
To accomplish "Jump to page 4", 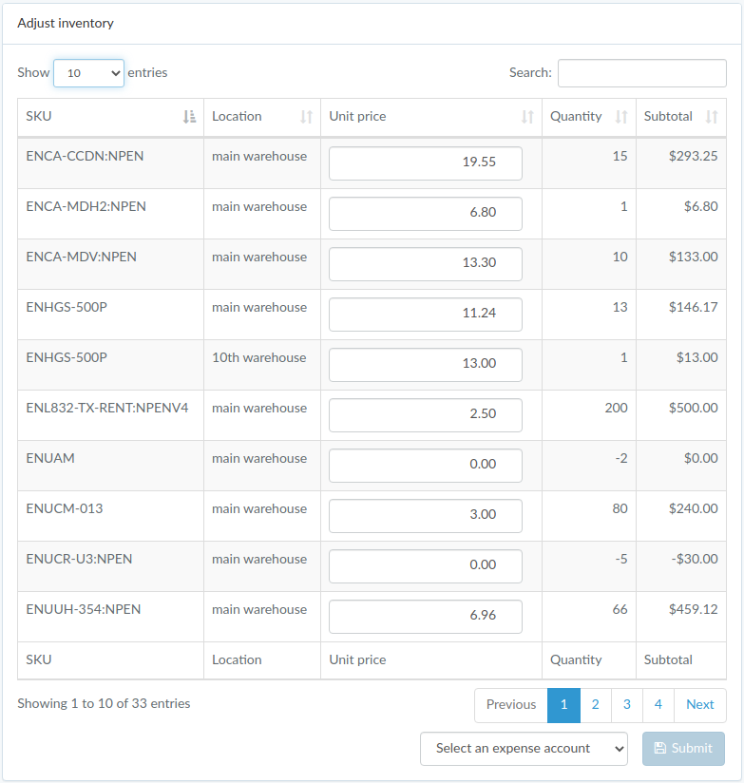I will 658,704.
